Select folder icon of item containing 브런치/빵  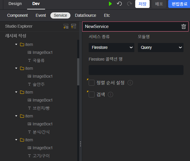(22, 92)
